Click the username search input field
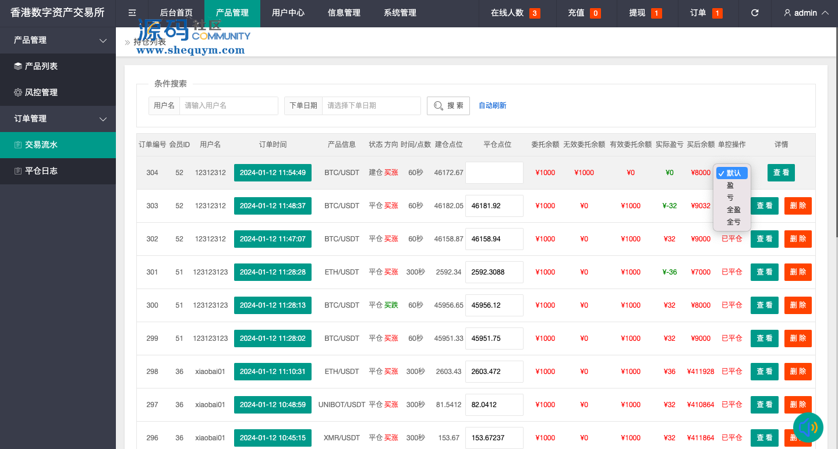838x449 pixels. (229, 106)
